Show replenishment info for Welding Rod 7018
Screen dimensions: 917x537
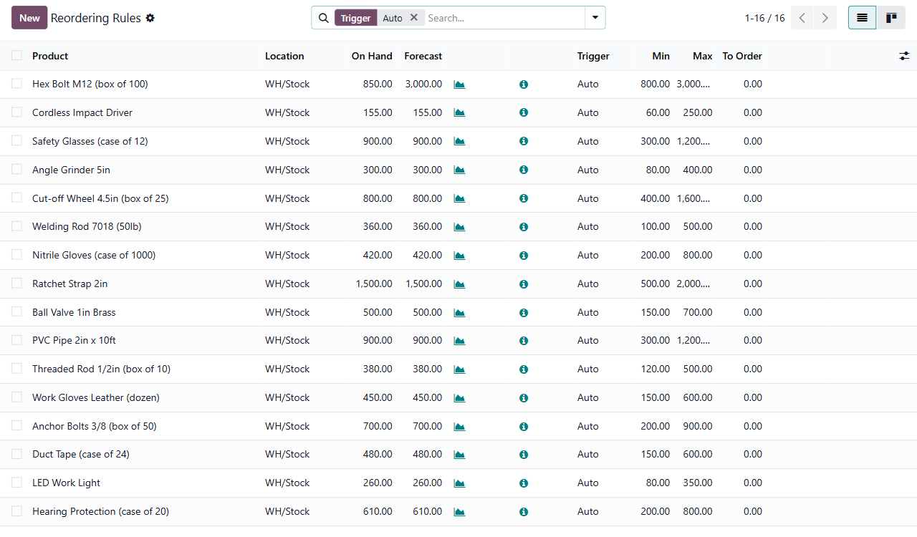(524, 227)
